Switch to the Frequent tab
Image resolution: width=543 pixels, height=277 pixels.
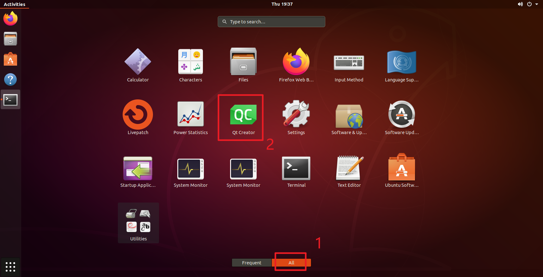pyautogui.click(x=252, y=263)
